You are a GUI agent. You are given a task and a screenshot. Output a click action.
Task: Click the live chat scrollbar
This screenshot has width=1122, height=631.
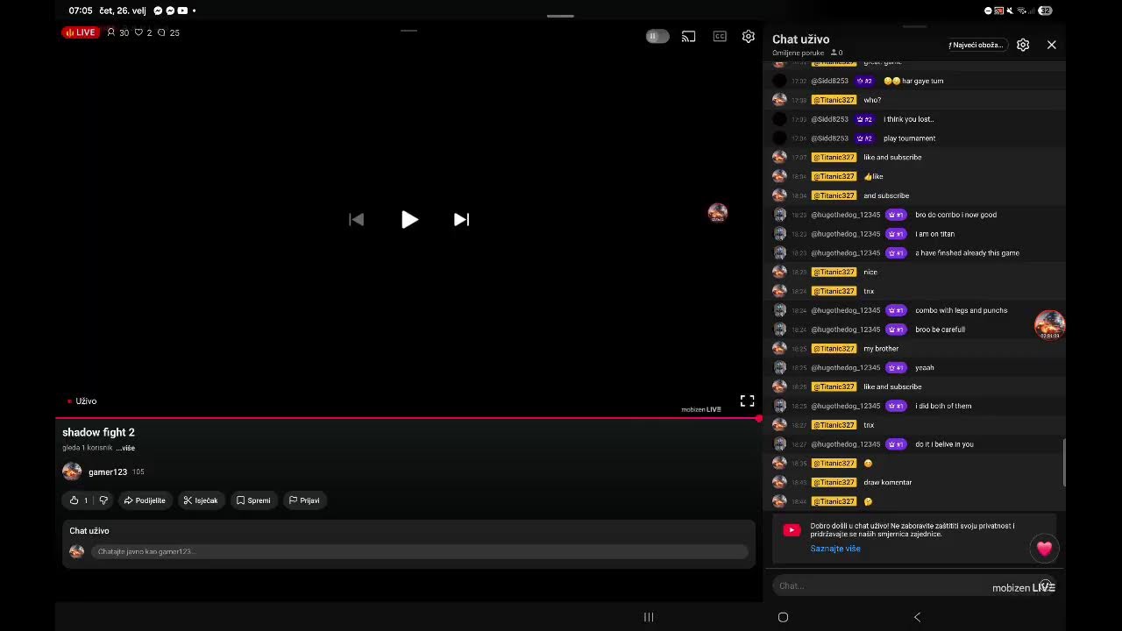pos(1064,462)
